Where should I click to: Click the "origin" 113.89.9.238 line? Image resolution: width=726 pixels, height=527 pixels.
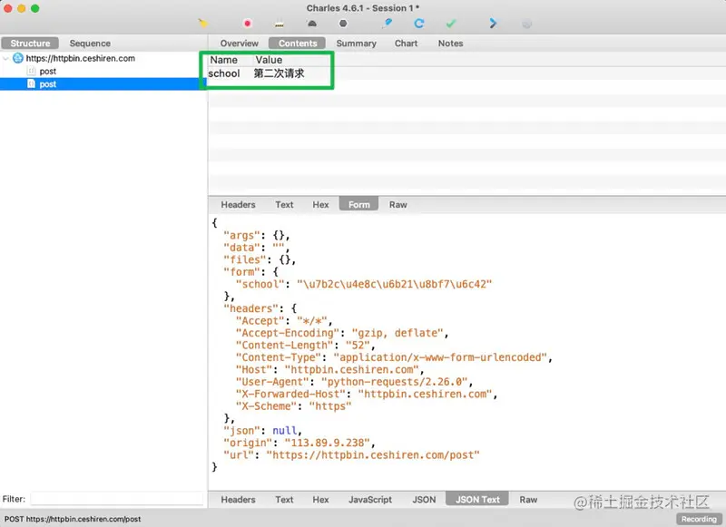click(299, 443)
